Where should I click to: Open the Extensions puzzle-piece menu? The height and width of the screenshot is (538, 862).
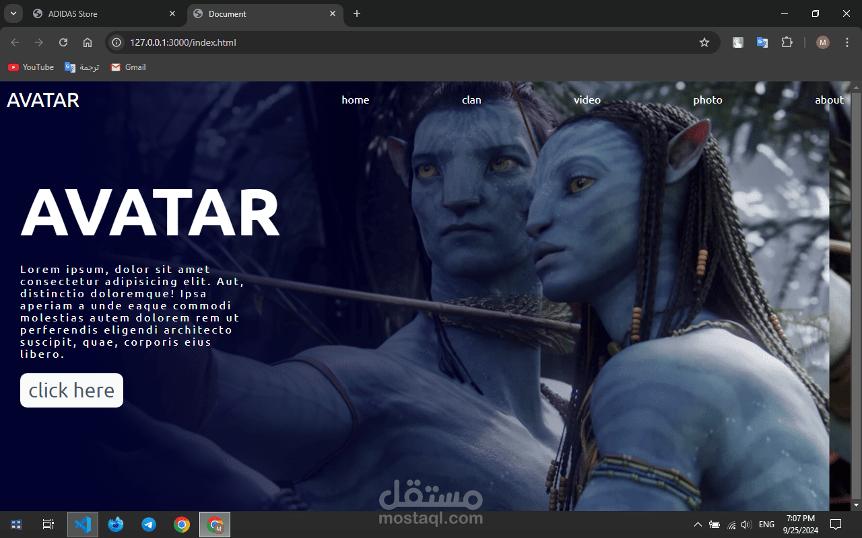click(787, 42)
